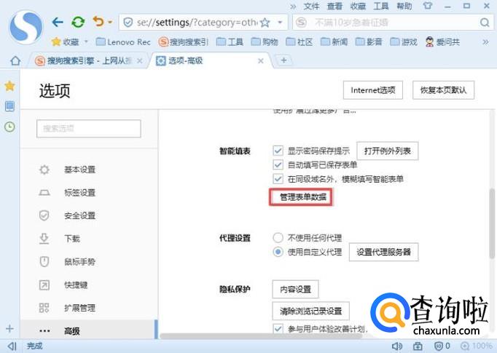
Task: Open the undo arrow dropdown
Action: point(110,22)
